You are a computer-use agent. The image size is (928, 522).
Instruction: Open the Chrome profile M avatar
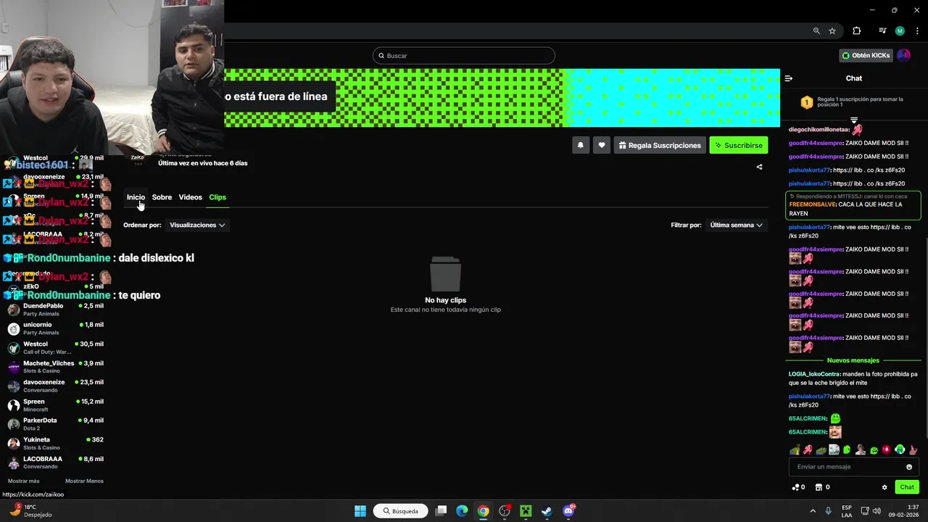(x=900, y=31)
